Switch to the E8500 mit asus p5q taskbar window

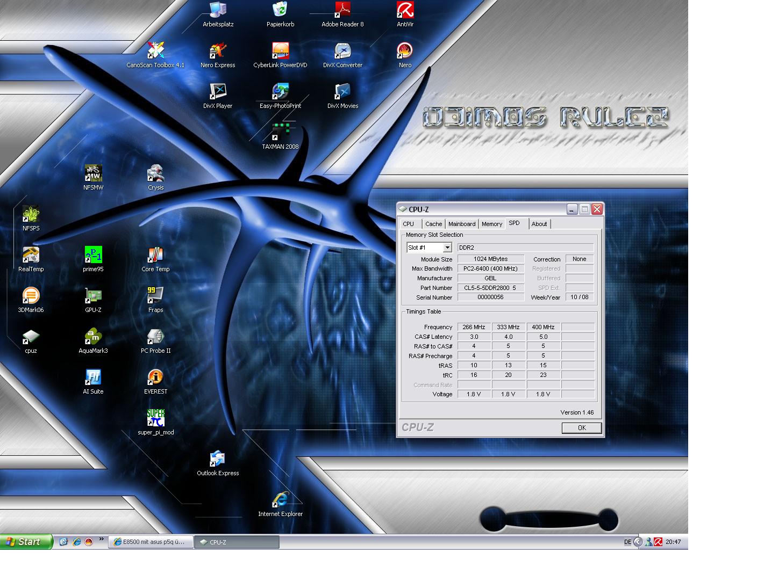(x=150, y=542)
